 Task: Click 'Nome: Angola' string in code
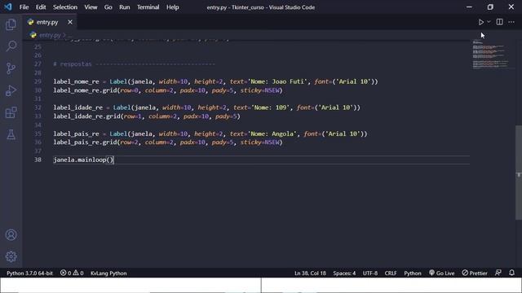[272, 133]
